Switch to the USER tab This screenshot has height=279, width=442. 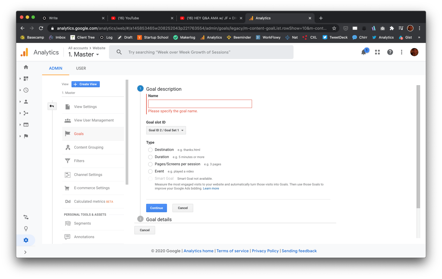point(81,68)
